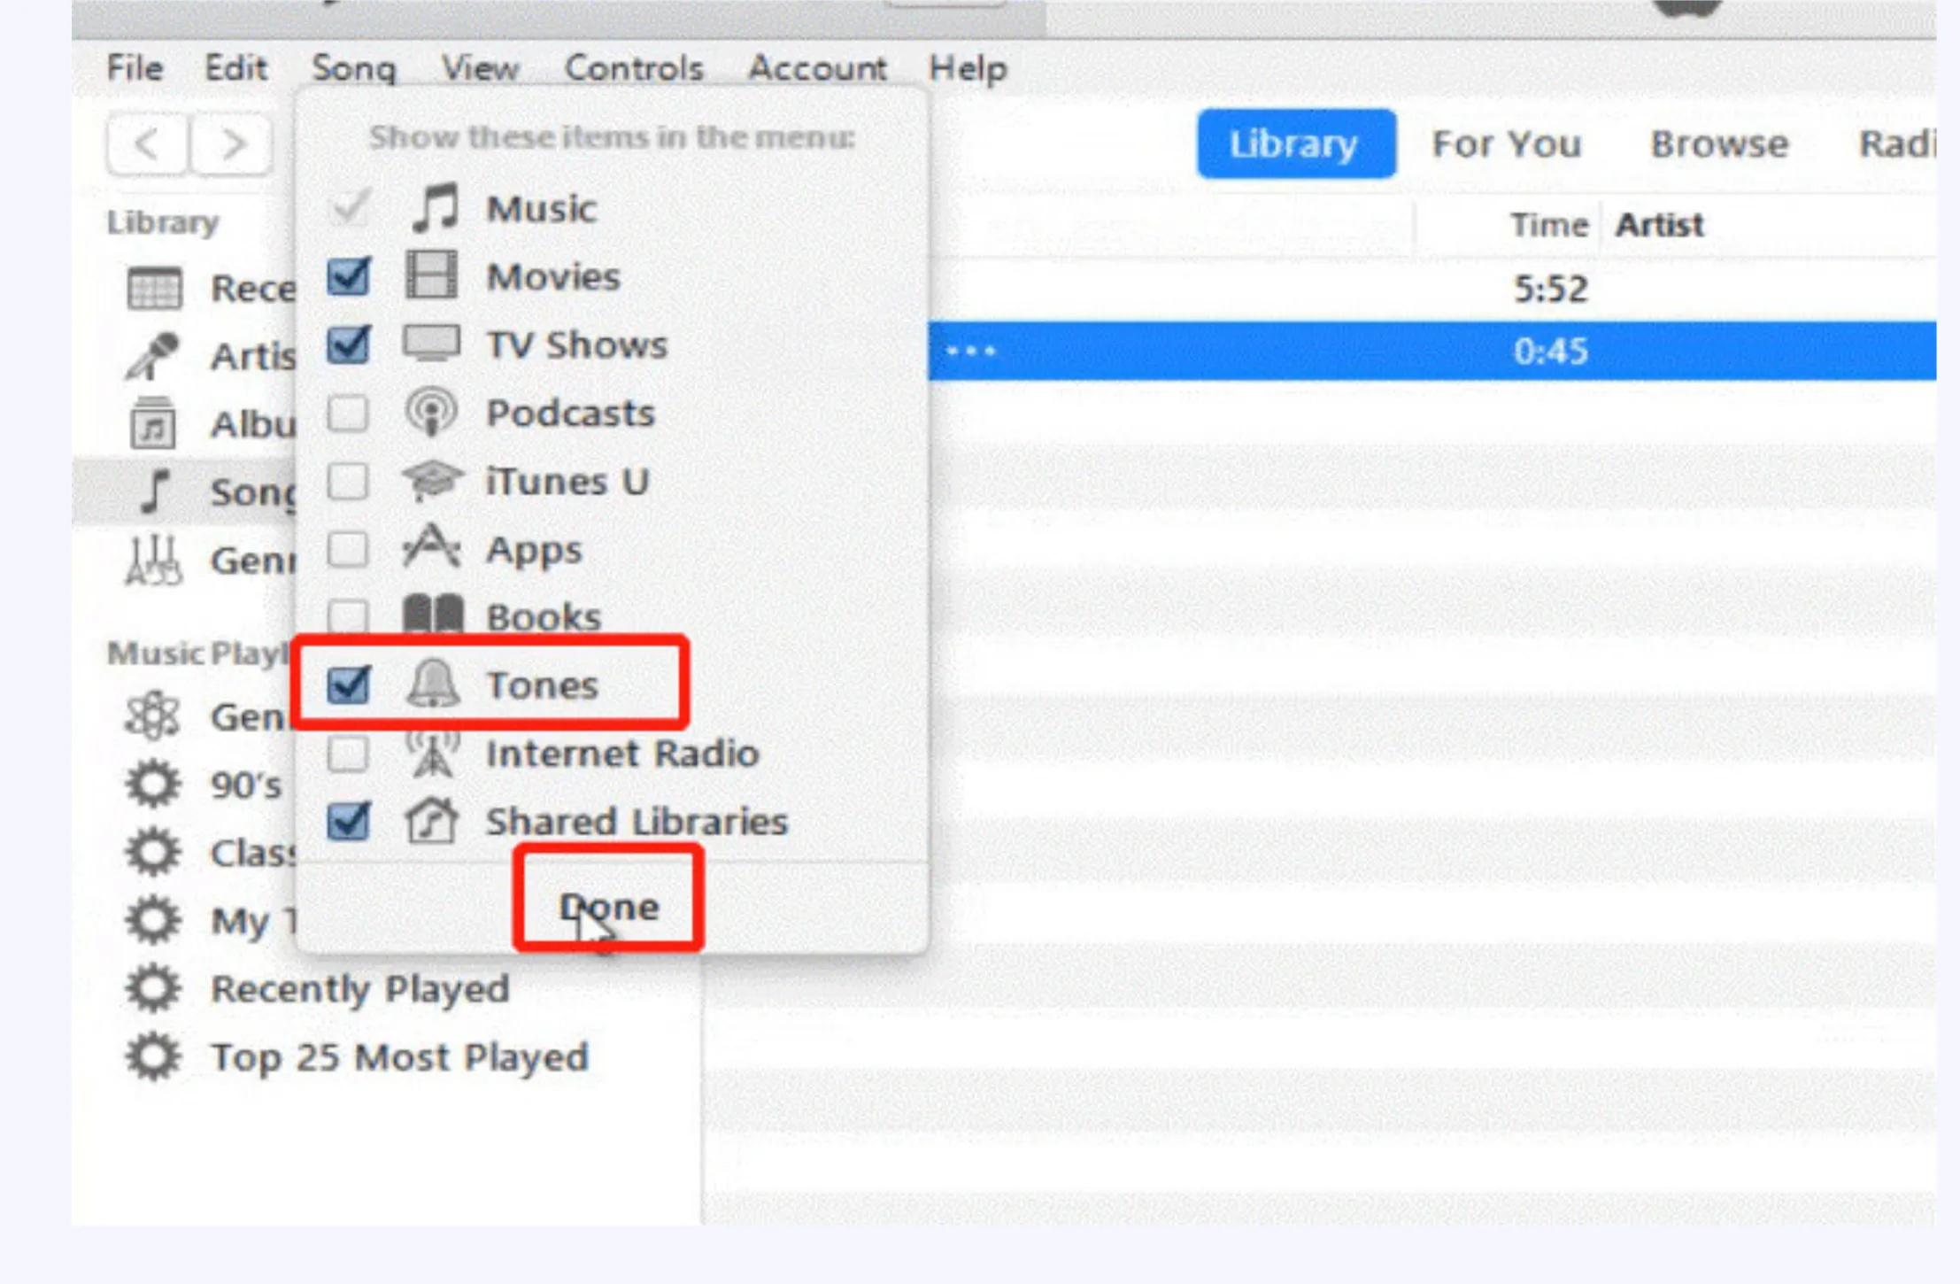The width and height of the screenshot is (1960, 1284).
Task: Go back with the left arrow button
Action: pos(147,143)
